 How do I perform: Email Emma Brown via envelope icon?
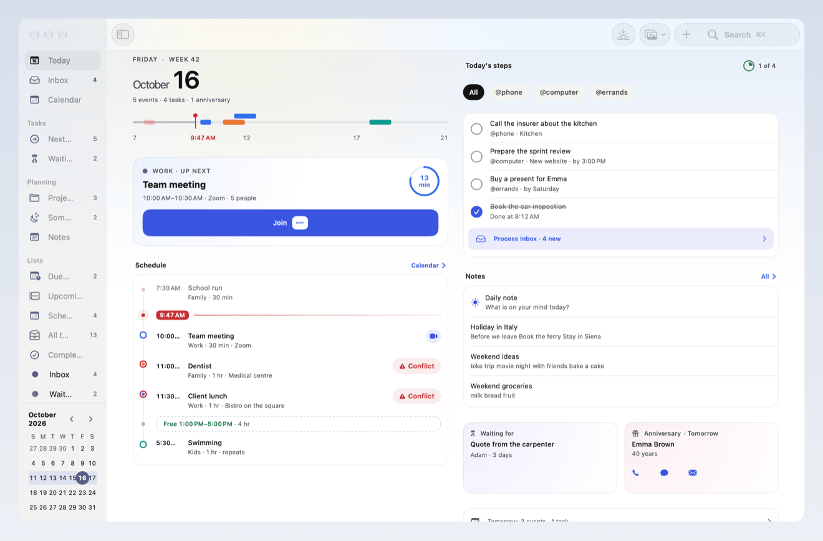point(693,472)
